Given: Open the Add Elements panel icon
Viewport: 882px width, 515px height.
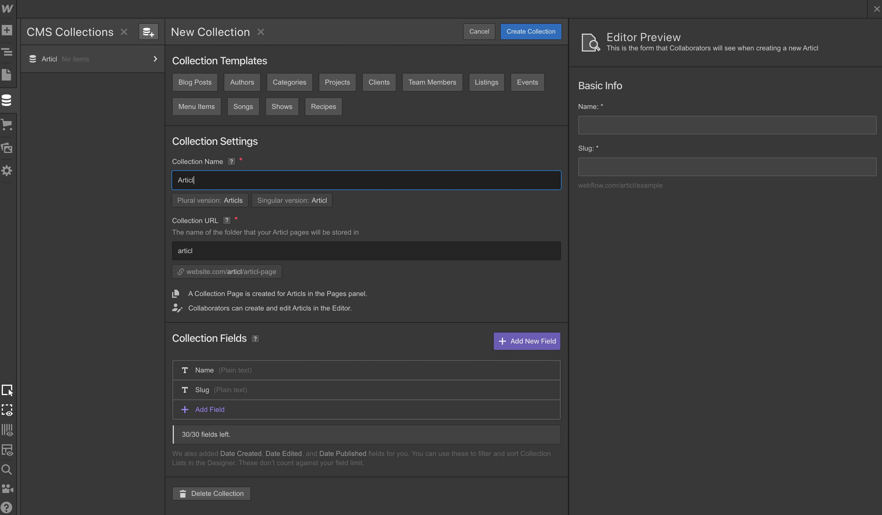Looking at the screenshot, I should (x=7, y=30).
